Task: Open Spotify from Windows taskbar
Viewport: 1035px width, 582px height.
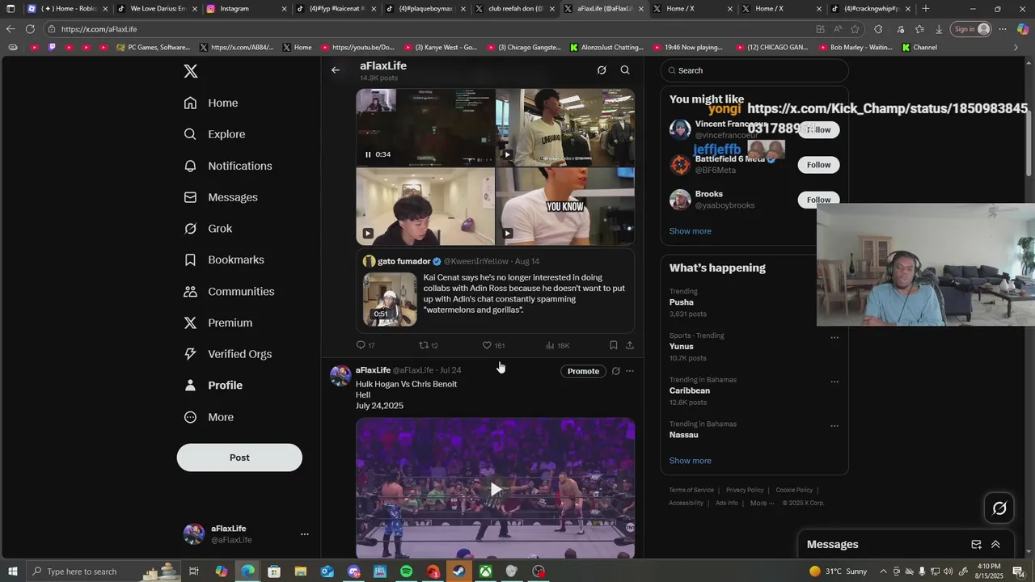Action: [406, 571]
